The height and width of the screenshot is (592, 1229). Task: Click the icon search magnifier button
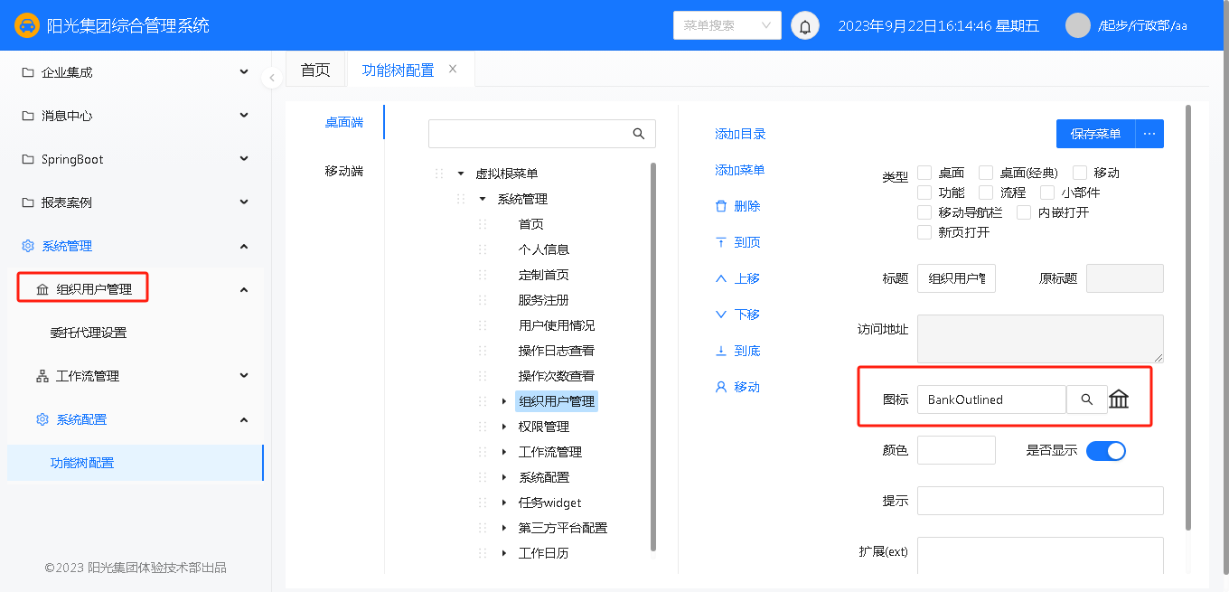coord(1087,399)
